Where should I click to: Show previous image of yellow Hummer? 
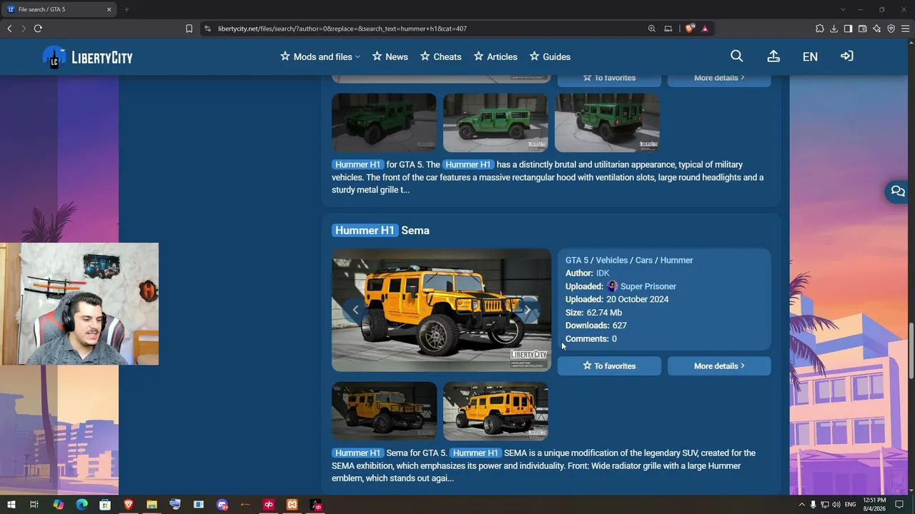(x=355, y=310)
